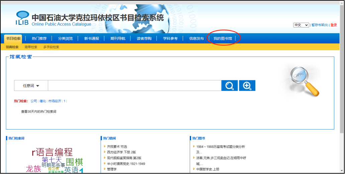Click the ILIB logo icon
The width and height of the screenshot is (345, 174).
point(22,18)
